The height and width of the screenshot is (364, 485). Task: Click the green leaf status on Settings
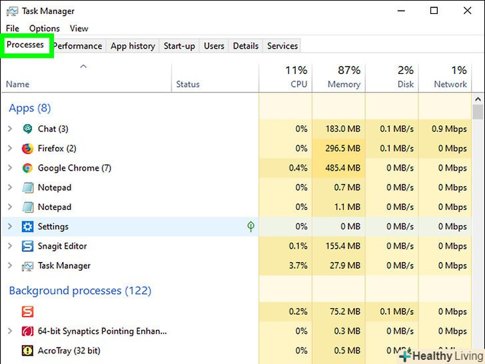point(250,227)
